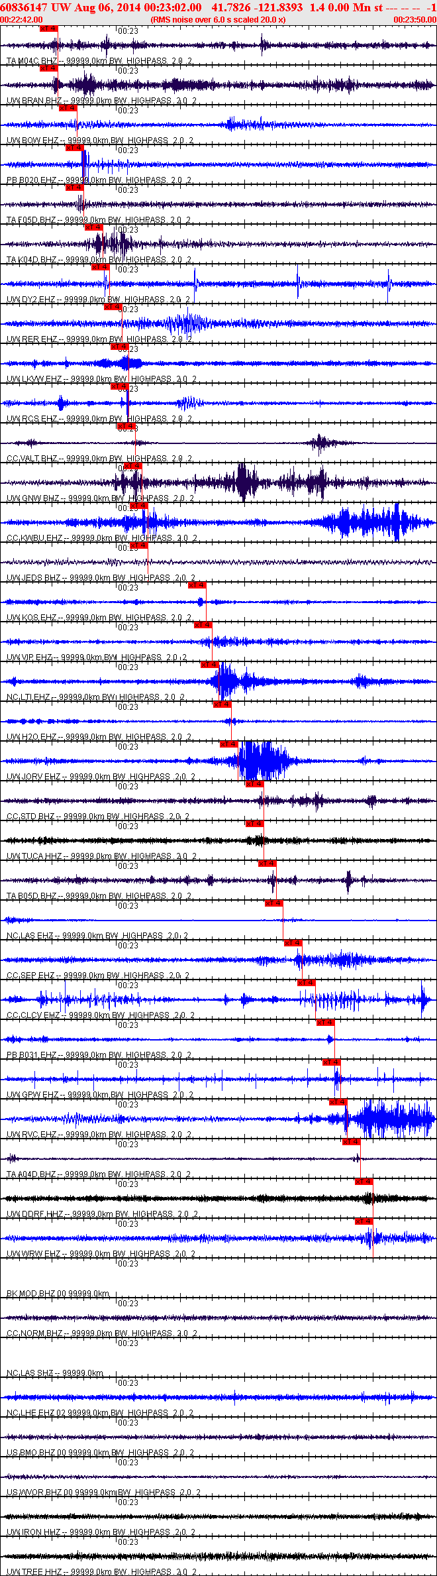The height and width of the screenshot is (1576, 437).
Task: Click the 00:23 tick label above TA.M04C
Action: 128,31
